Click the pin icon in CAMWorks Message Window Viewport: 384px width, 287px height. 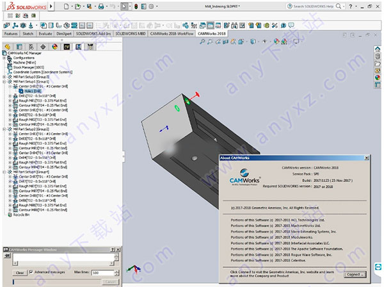[7, 256]
